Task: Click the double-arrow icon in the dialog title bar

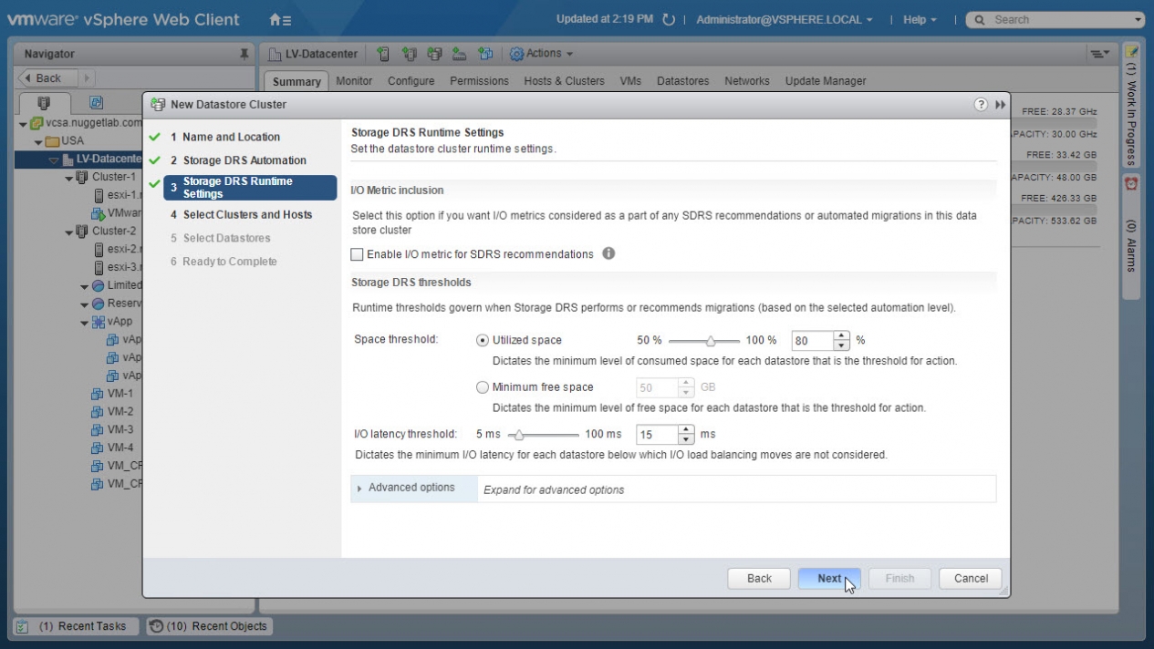Action: [x=1000, y=105]
